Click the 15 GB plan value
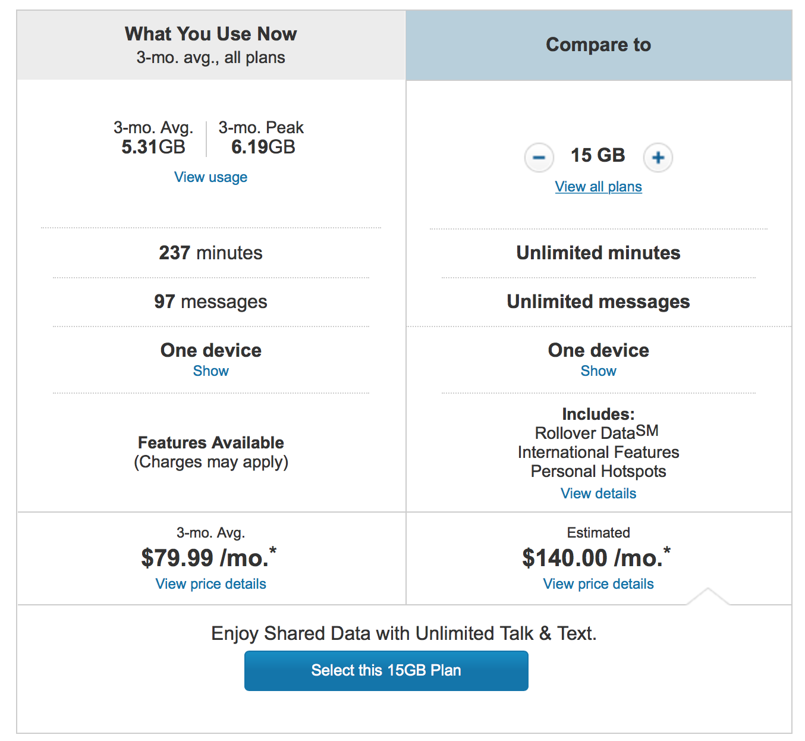Screen dimensions: 805x741 point(598,156)
